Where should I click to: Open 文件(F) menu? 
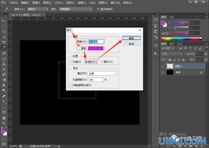pos(14,3)
